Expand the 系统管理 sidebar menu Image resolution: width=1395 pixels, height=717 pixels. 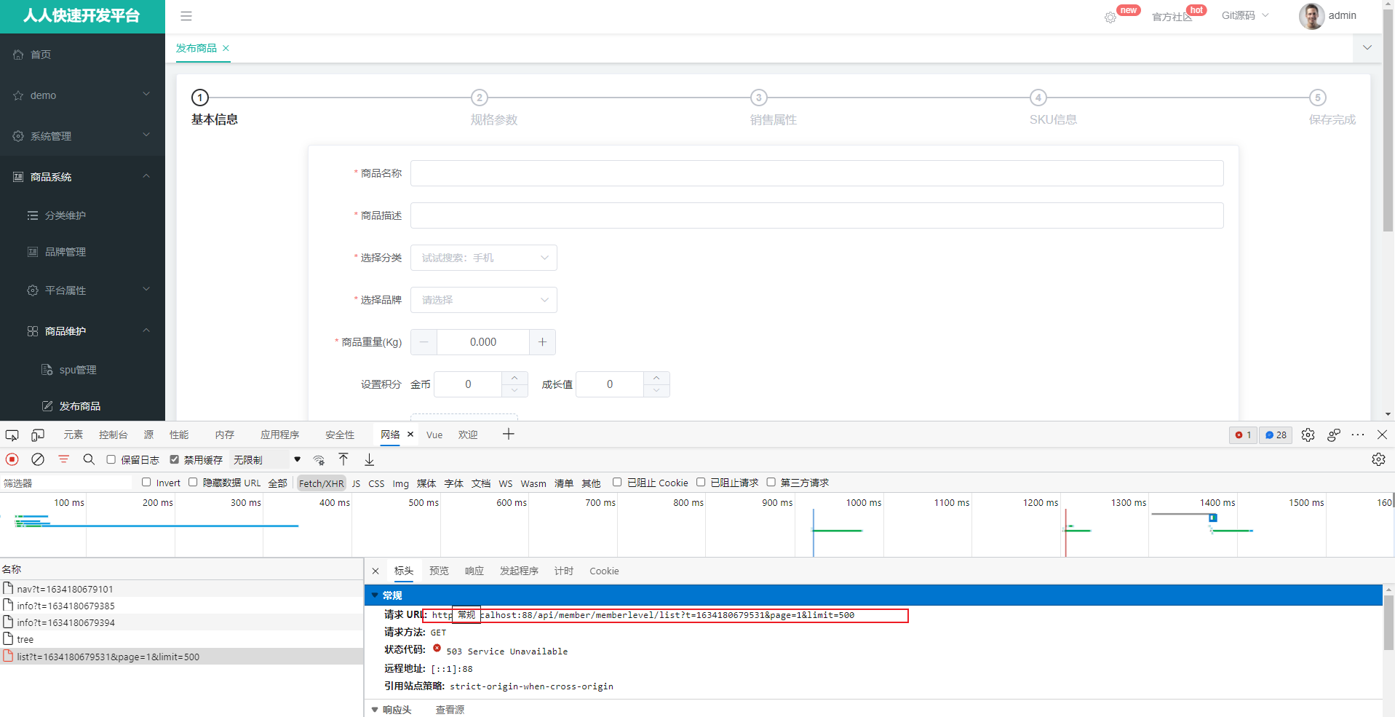pyautogui.click(x=82, y=136)
